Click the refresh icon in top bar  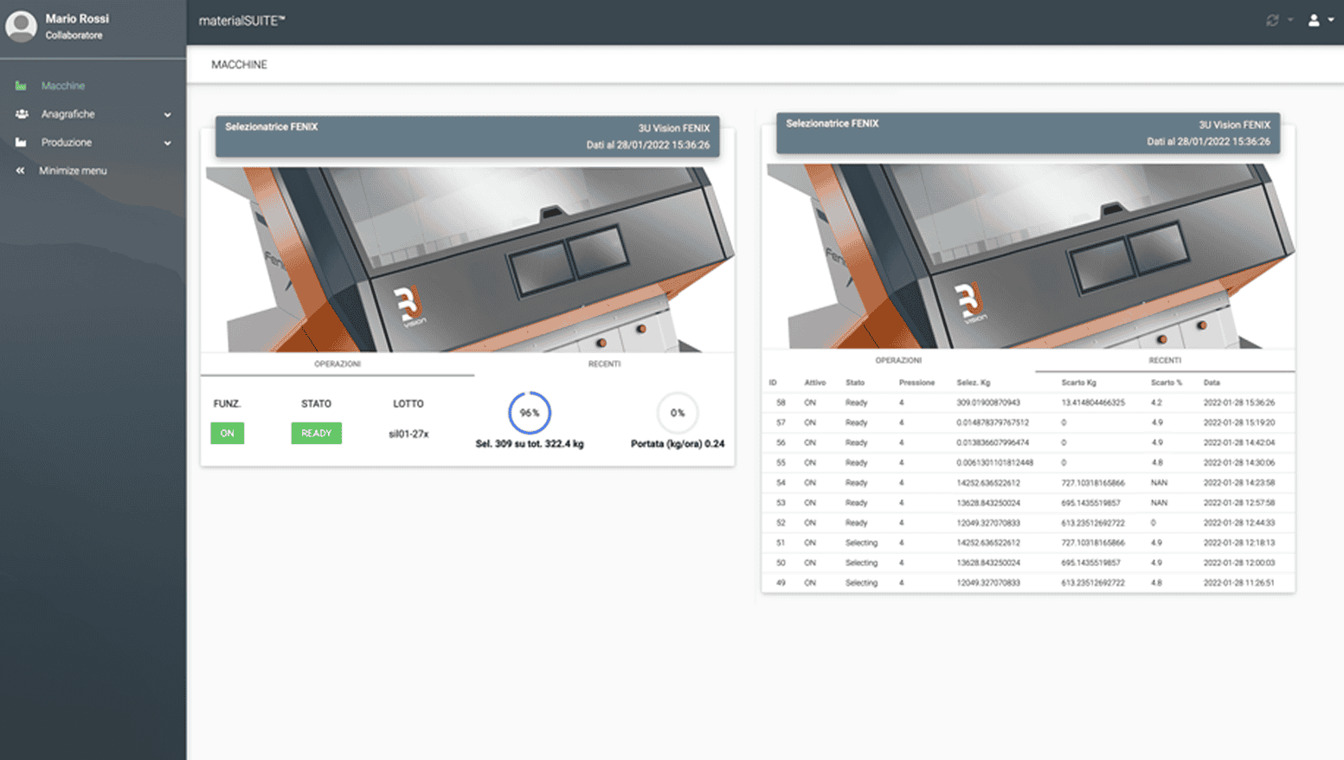[x=1272, y=20]
